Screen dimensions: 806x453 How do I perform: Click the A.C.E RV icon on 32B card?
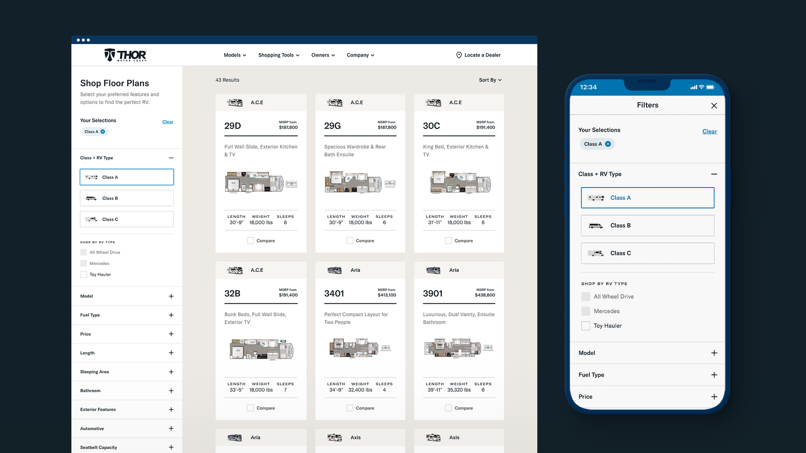[235, 270]
